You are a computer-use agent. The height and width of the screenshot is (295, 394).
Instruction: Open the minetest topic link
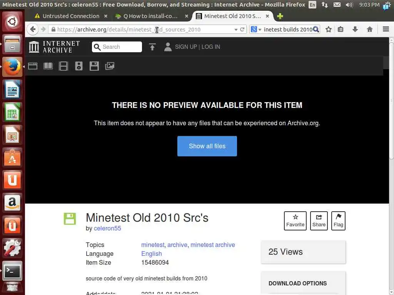153,245
